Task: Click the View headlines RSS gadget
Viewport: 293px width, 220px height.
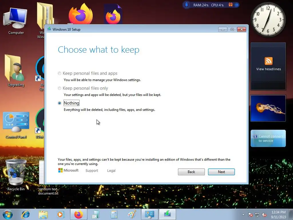Action: tap(268, 66)
